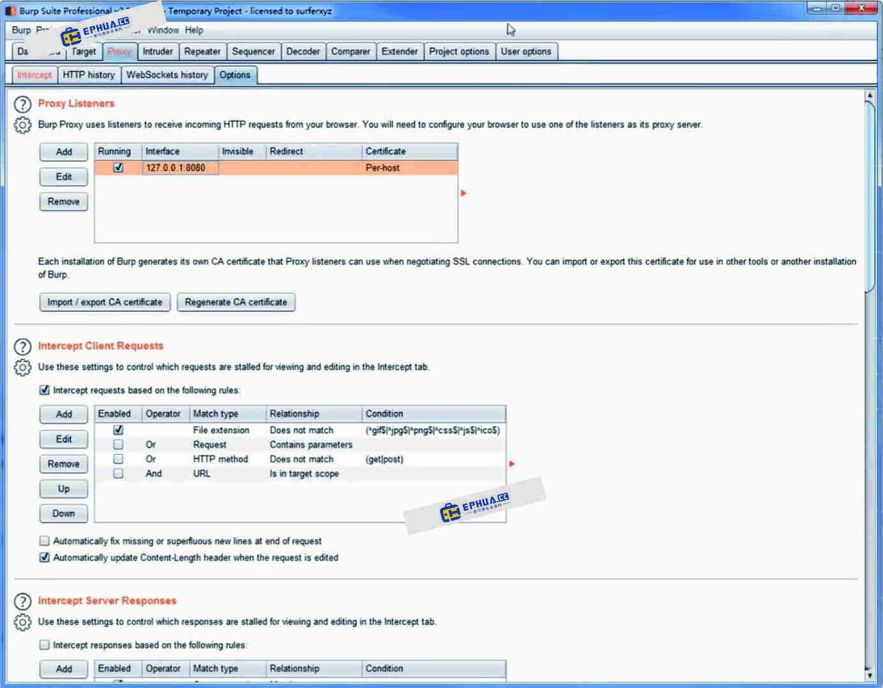Click the Invisible column header

[x=242, y=151]
